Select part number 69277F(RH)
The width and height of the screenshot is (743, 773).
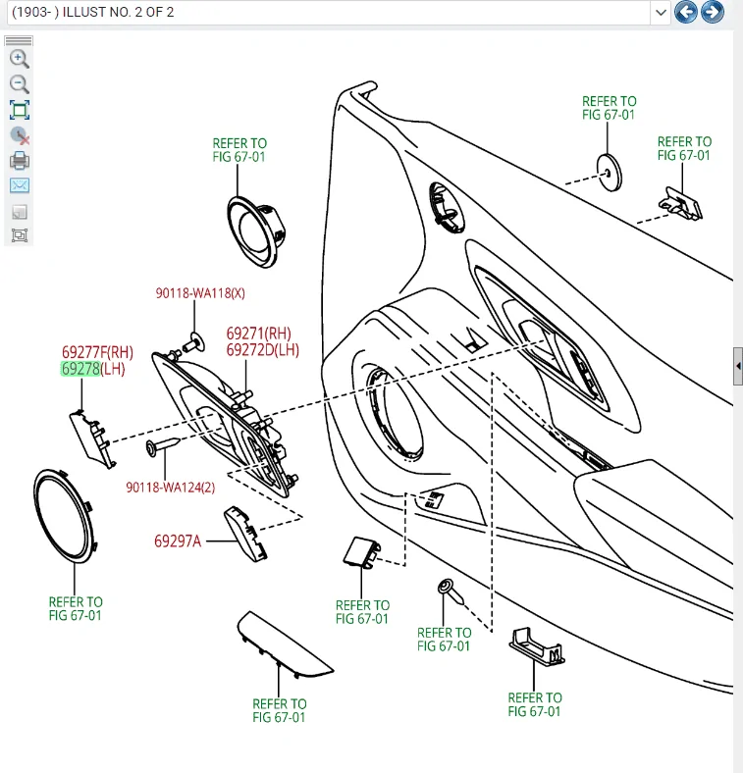coord(98,352)
